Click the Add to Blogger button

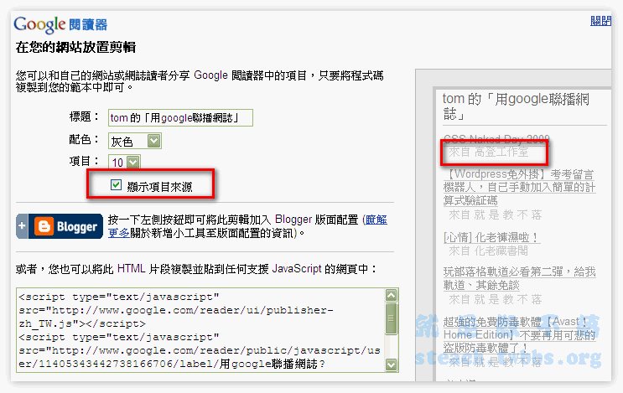60,226
